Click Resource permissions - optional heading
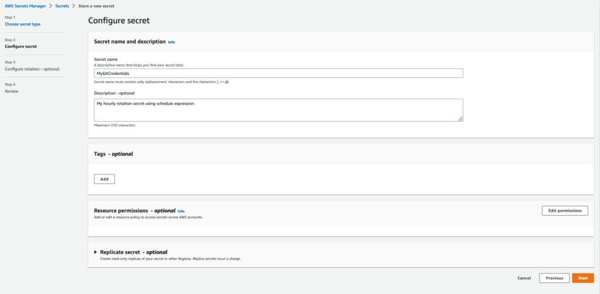 pyautogui.click(x=135, y=210)
